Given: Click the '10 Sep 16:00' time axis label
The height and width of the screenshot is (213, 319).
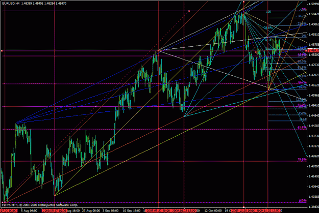Looking at the screenshot, I should 132,211.
